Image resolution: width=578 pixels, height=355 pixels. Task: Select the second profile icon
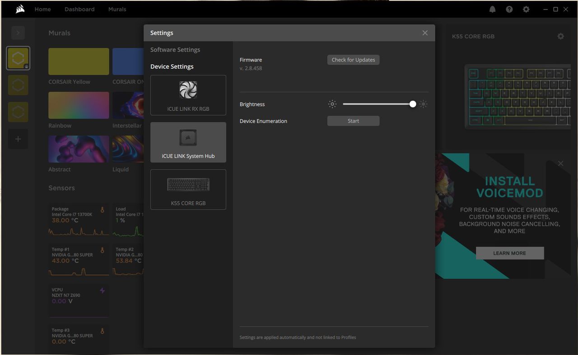click(18, 85)
